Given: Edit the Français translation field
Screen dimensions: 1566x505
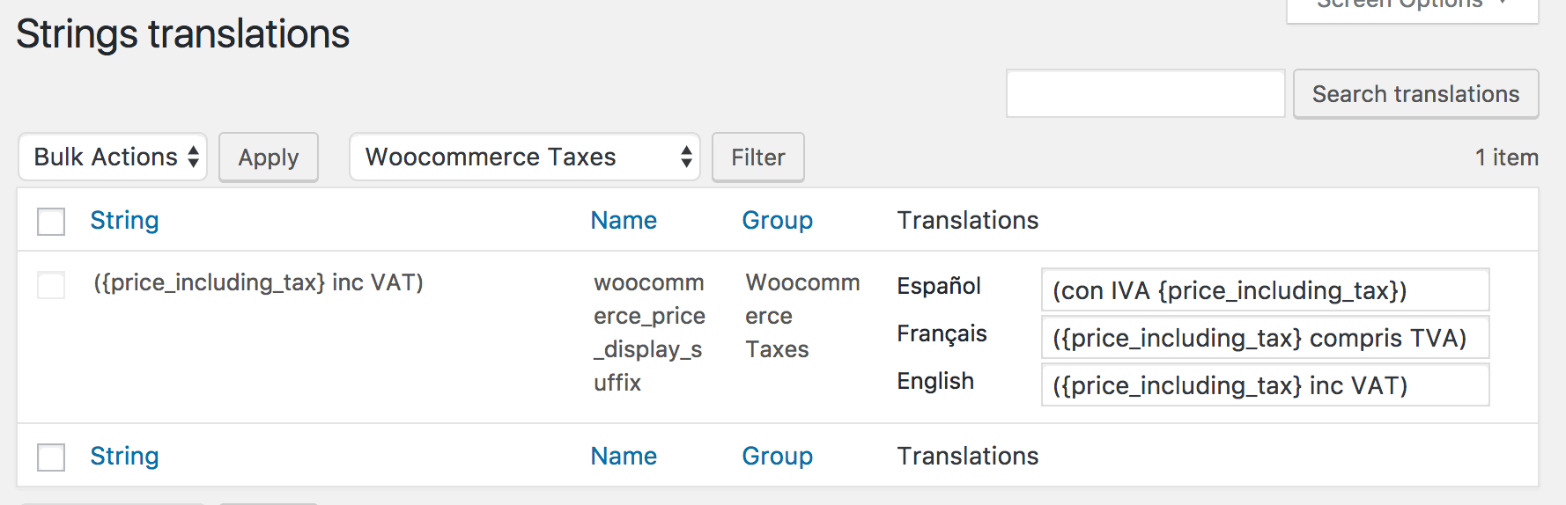Looking at the screenshot, I should point(1265,338).
